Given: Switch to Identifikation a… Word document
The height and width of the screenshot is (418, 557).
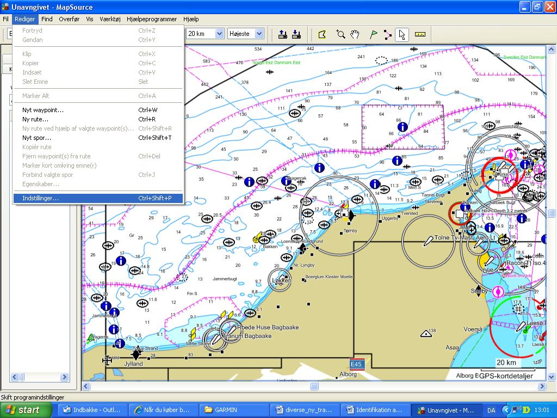Looking at the screenshot, I should (375, 410).
